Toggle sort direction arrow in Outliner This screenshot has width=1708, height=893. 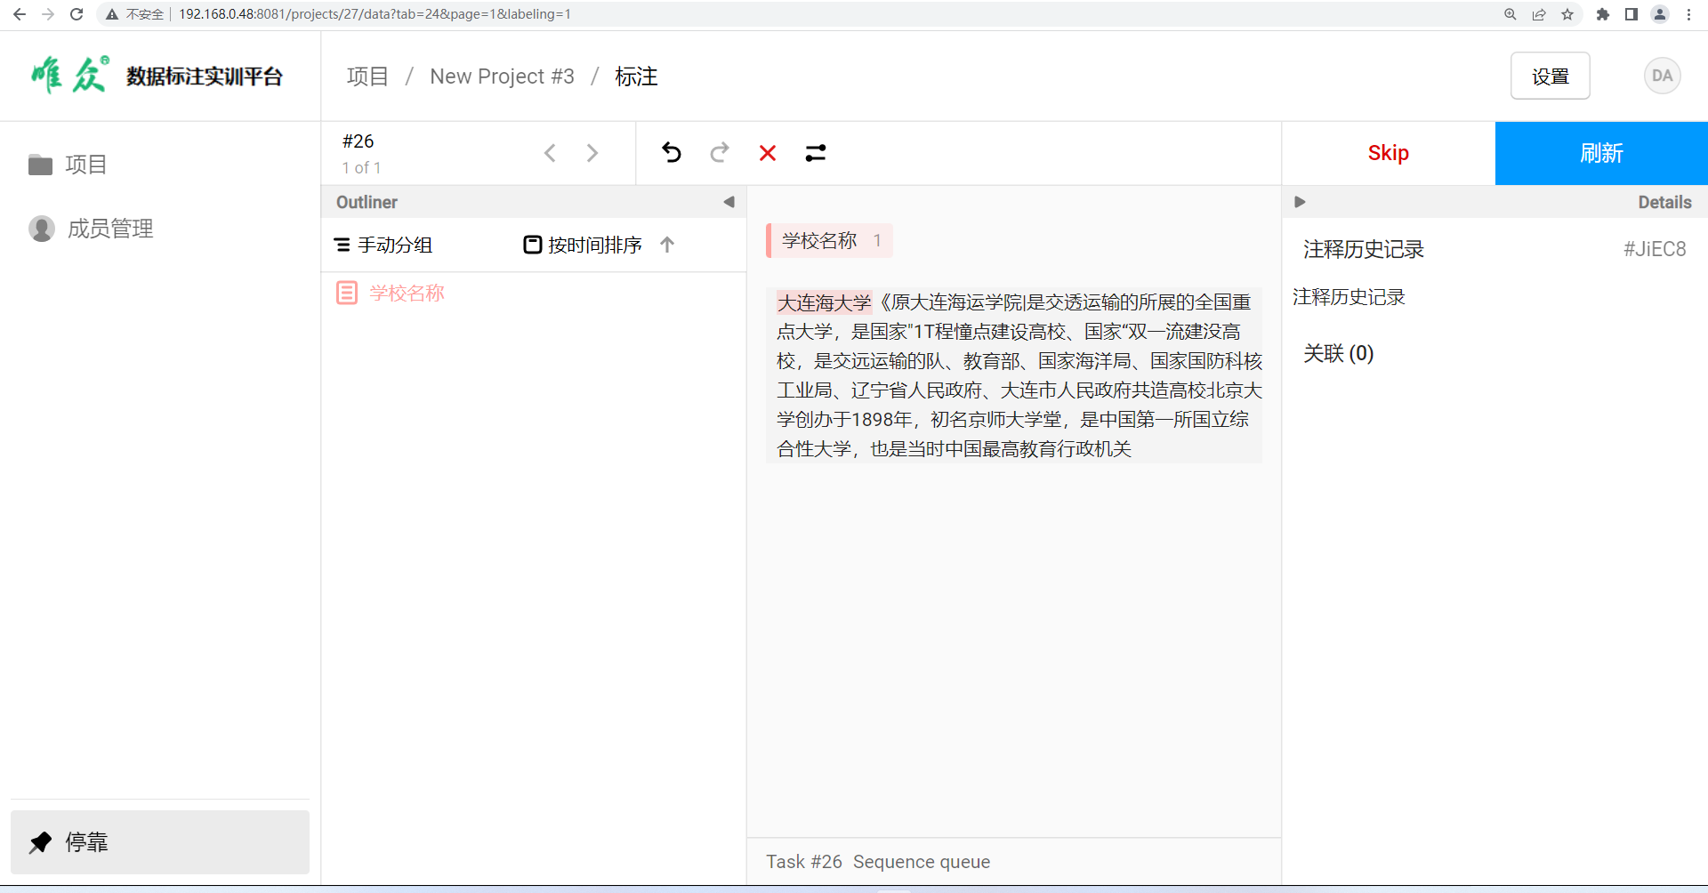(667, 245)
